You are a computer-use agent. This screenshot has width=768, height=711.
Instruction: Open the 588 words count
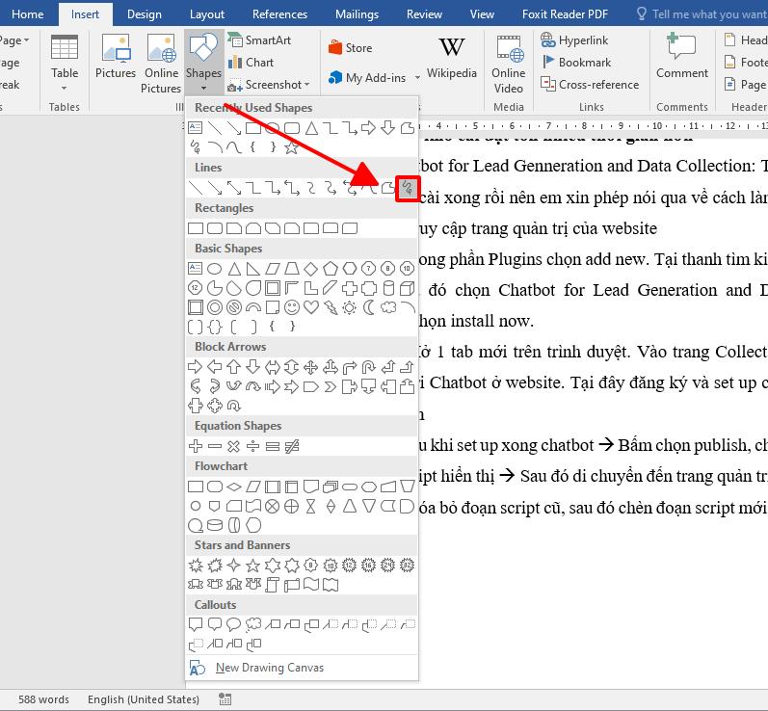click(x=43, y=699)
